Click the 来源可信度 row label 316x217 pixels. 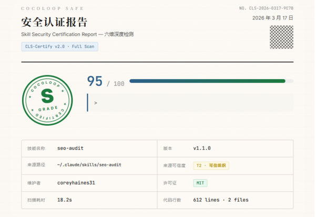(174, 166)
